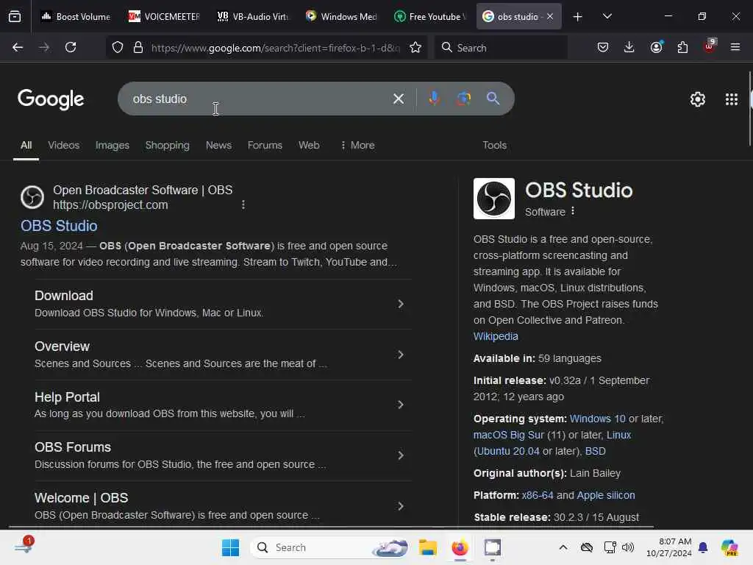Show hidden system tray icons
This screenshot has width=753, height=565.
click(563, 547)
